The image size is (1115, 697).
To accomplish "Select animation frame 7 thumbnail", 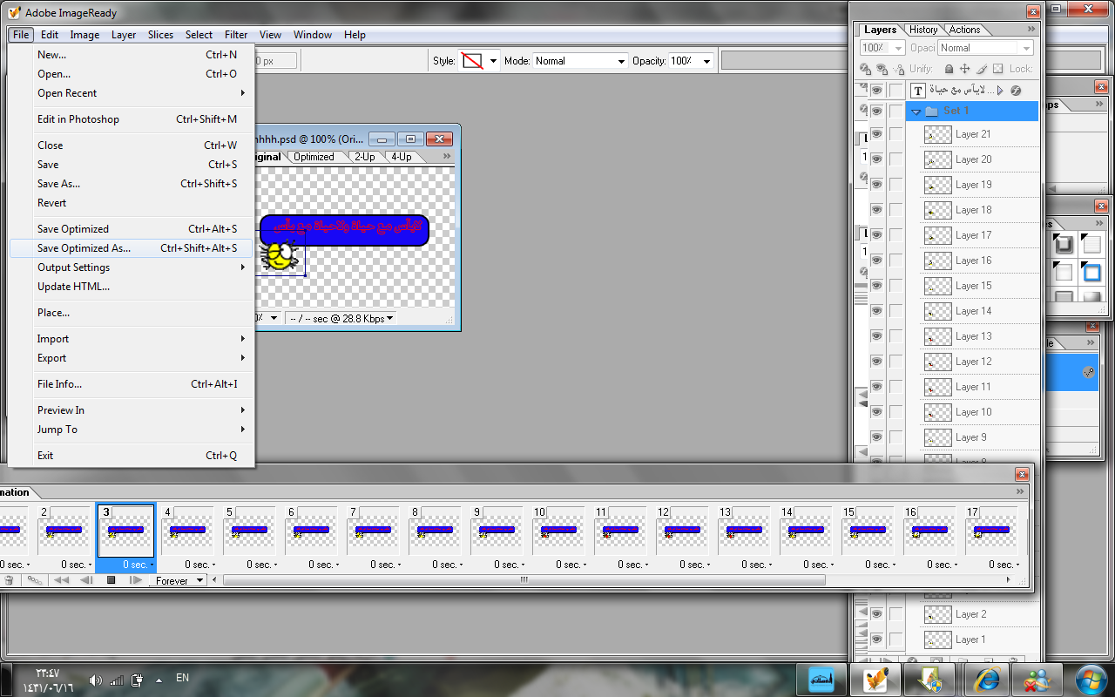I will coord(372,530).
